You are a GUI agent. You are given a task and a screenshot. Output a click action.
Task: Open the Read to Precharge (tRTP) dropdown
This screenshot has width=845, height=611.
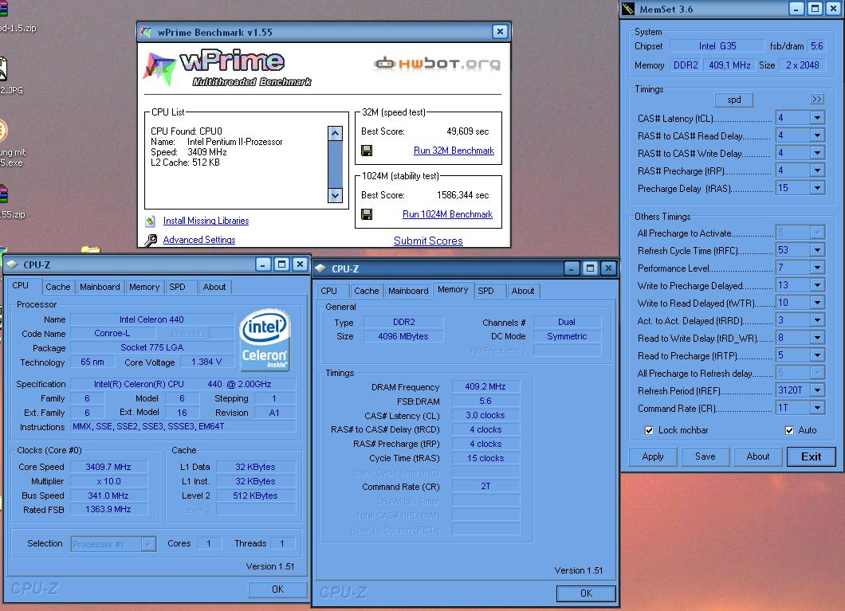[x=818, y=355]
